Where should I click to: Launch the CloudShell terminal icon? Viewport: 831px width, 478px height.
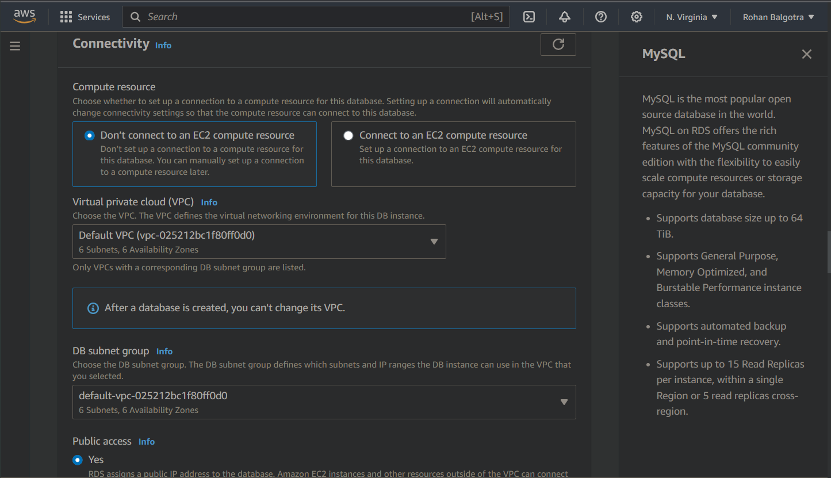529,17
